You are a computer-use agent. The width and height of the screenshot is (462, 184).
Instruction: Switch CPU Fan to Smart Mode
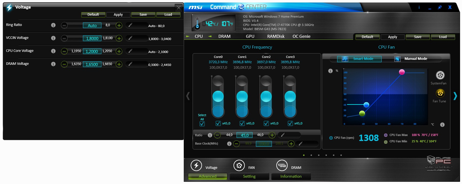click(x=359, y=59)
